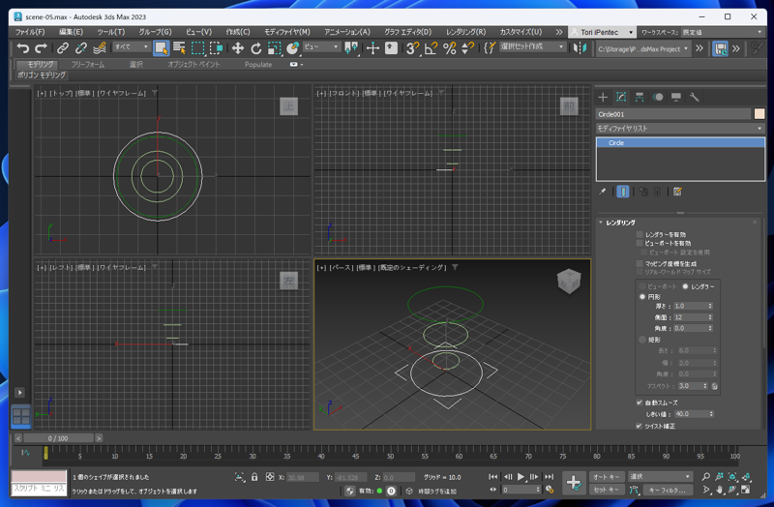Screen dimensions: 774x507
Task: Enable レンダラーを有効 checkbox
Action: coord(640,234)
